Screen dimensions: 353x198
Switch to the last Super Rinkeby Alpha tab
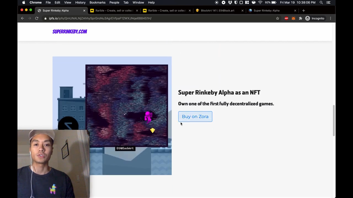[272, 10]
